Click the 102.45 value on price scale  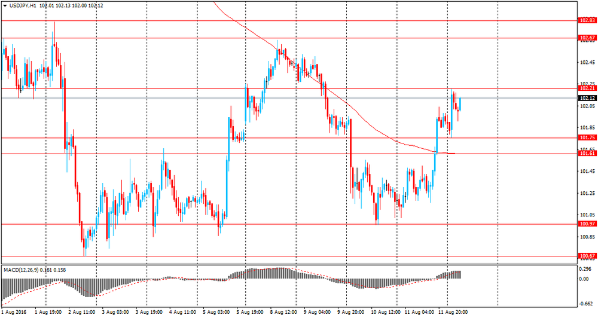coord(587,63)
